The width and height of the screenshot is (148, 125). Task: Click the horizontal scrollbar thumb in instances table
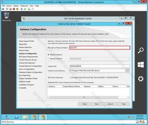pos(84,97)
